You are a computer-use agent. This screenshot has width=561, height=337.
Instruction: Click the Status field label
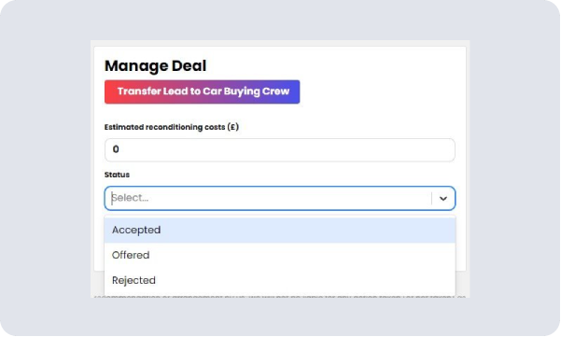117,175
